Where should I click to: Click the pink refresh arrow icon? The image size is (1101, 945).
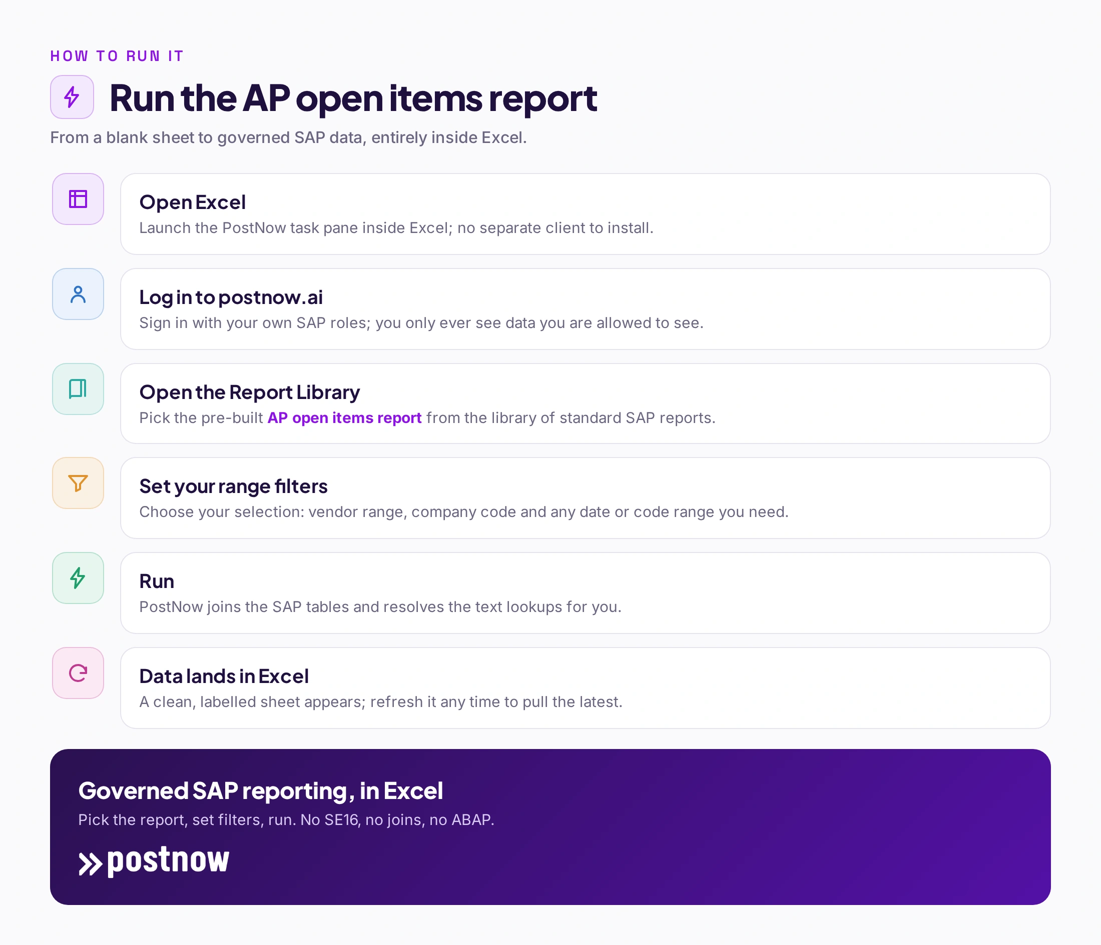[78, 673]
